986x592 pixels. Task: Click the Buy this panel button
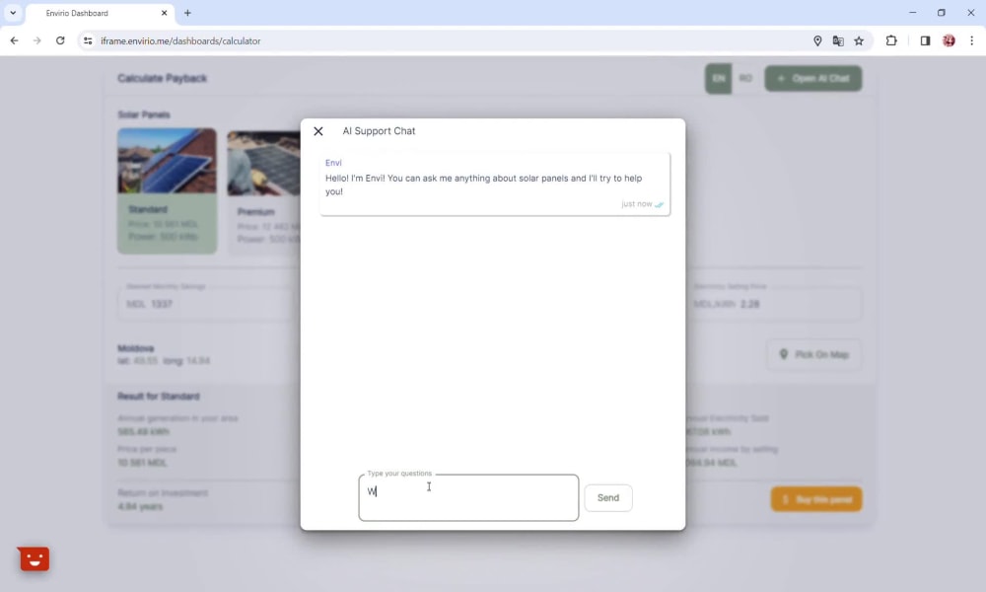tap(816, 499)
